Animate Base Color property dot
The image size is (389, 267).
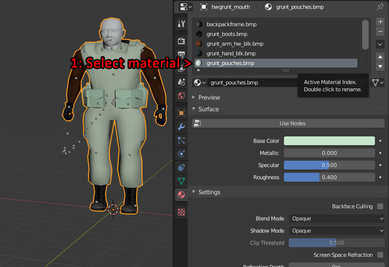380,141
